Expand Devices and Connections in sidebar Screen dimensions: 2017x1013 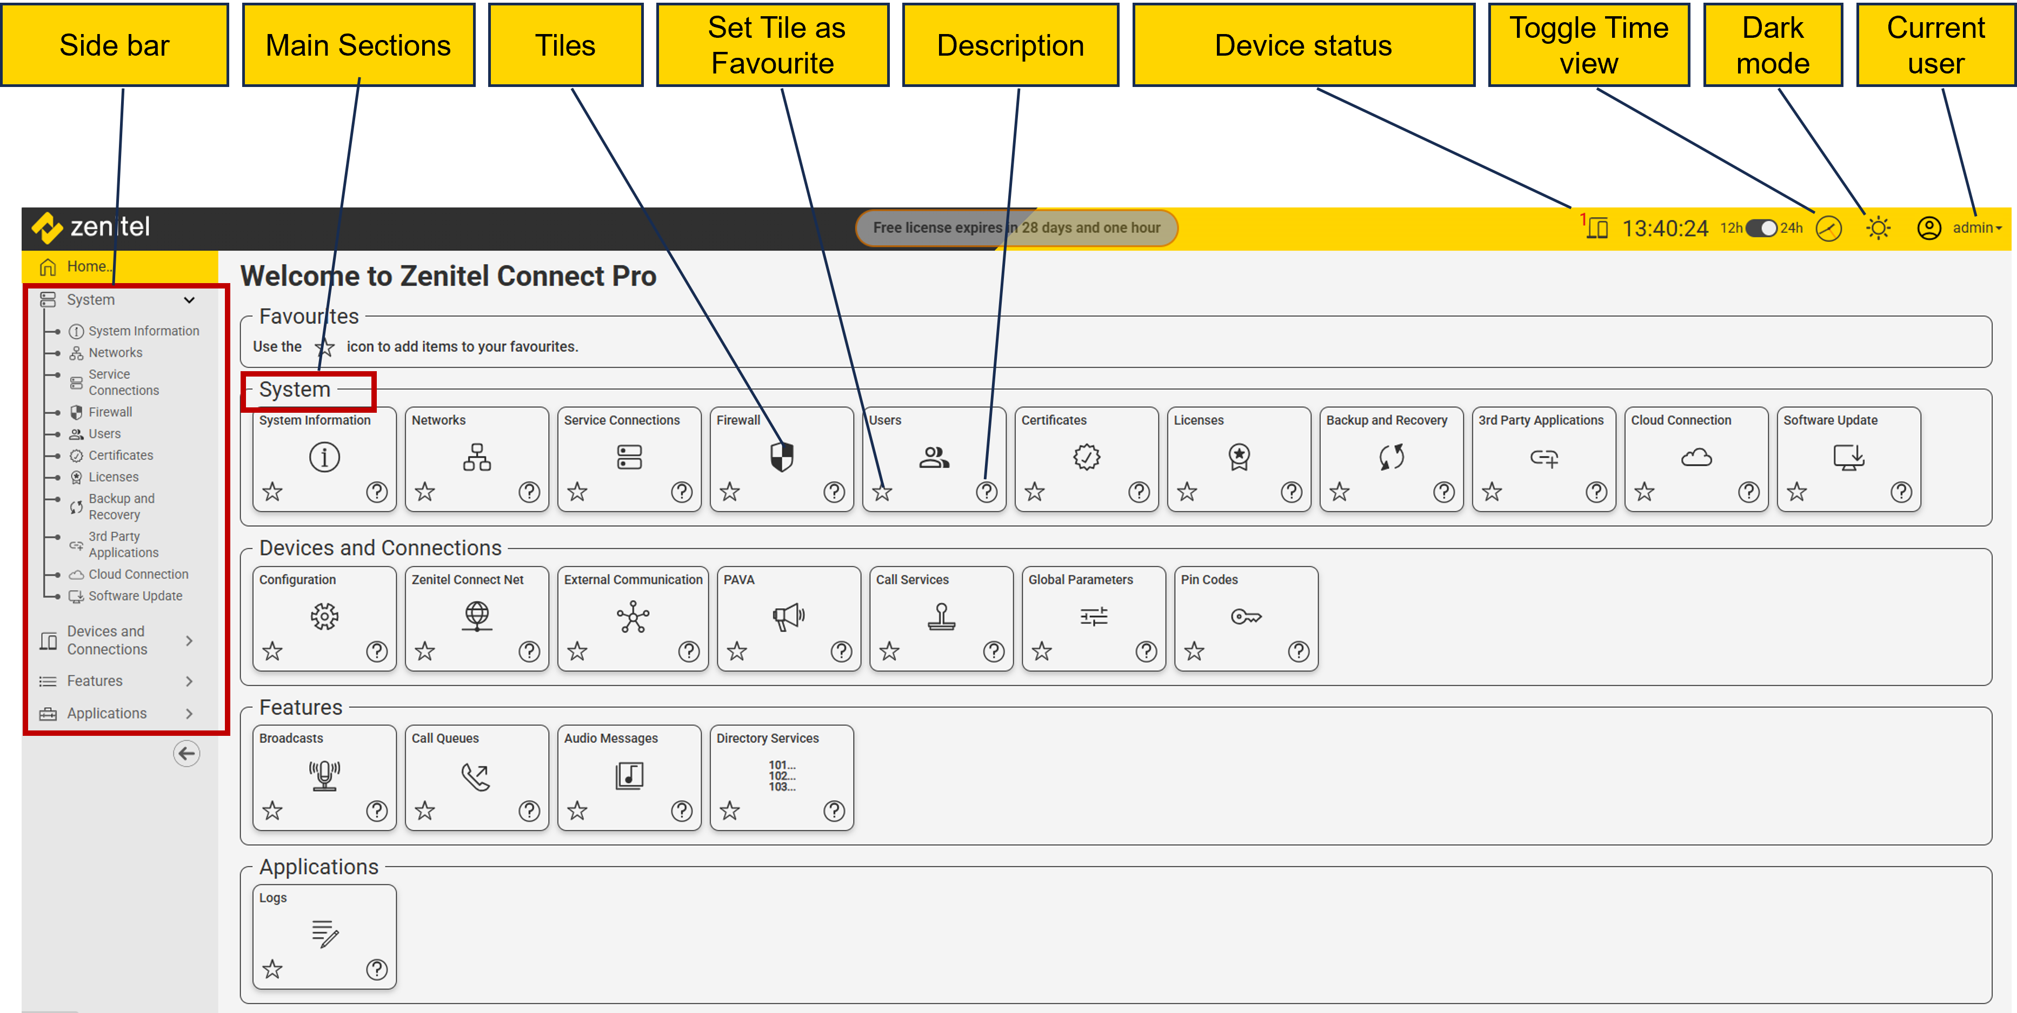click(189, 641)
